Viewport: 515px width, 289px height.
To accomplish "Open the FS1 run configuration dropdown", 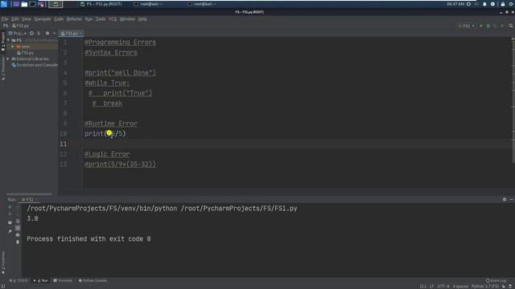I will click(467, 26).
